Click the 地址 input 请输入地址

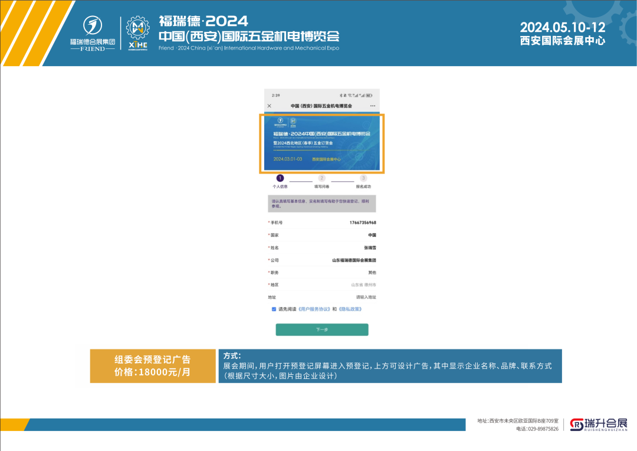point(322,298)
